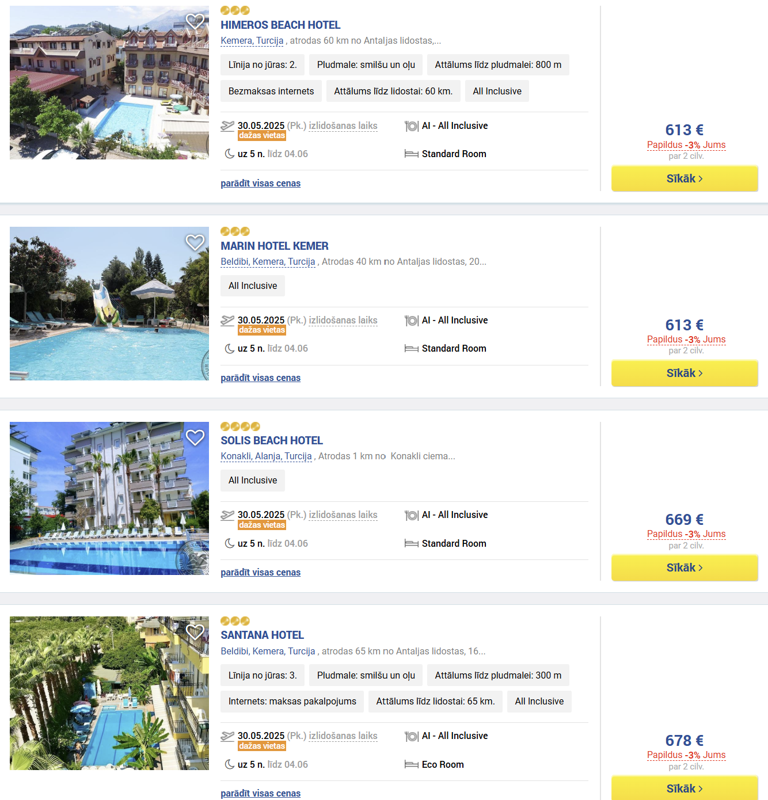
Task: Click moon nights icon for Marin Hotel
Action: point(229,349)
